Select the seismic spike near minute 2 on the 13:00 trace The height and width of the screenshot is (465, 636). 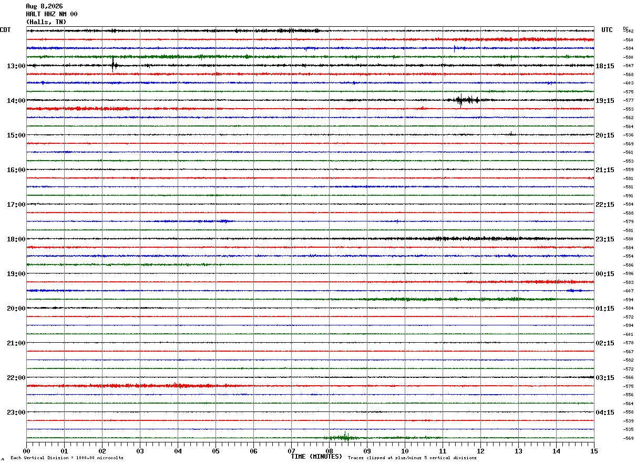[x=114, y=65]
